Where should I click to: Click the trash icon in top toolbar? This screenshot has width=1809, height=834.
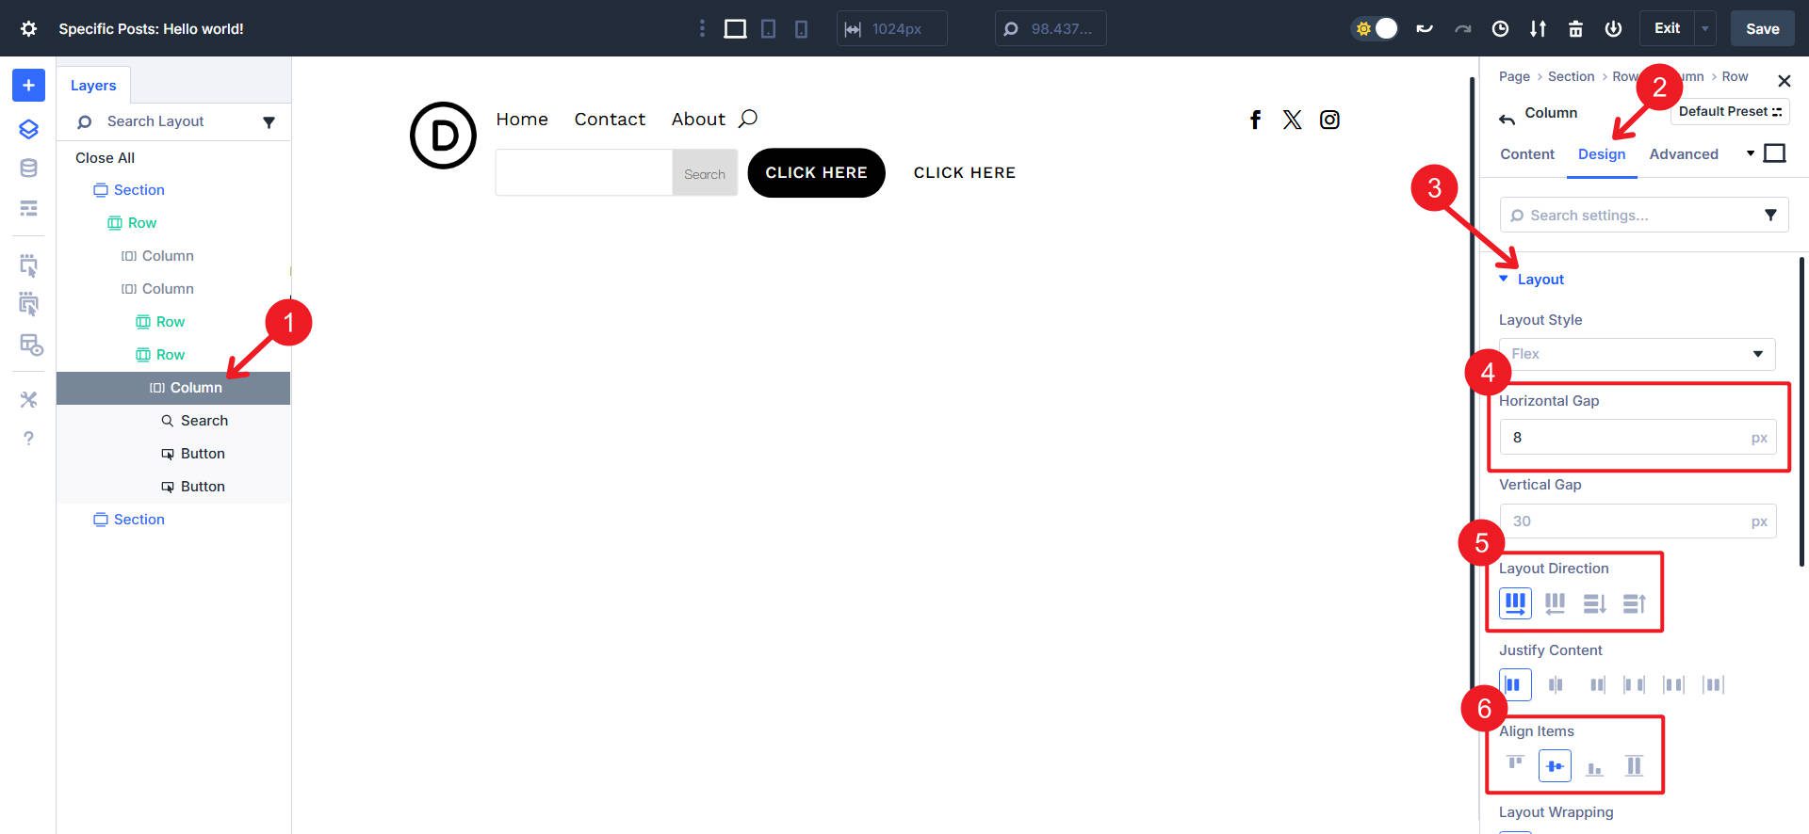coord(1575,29)
